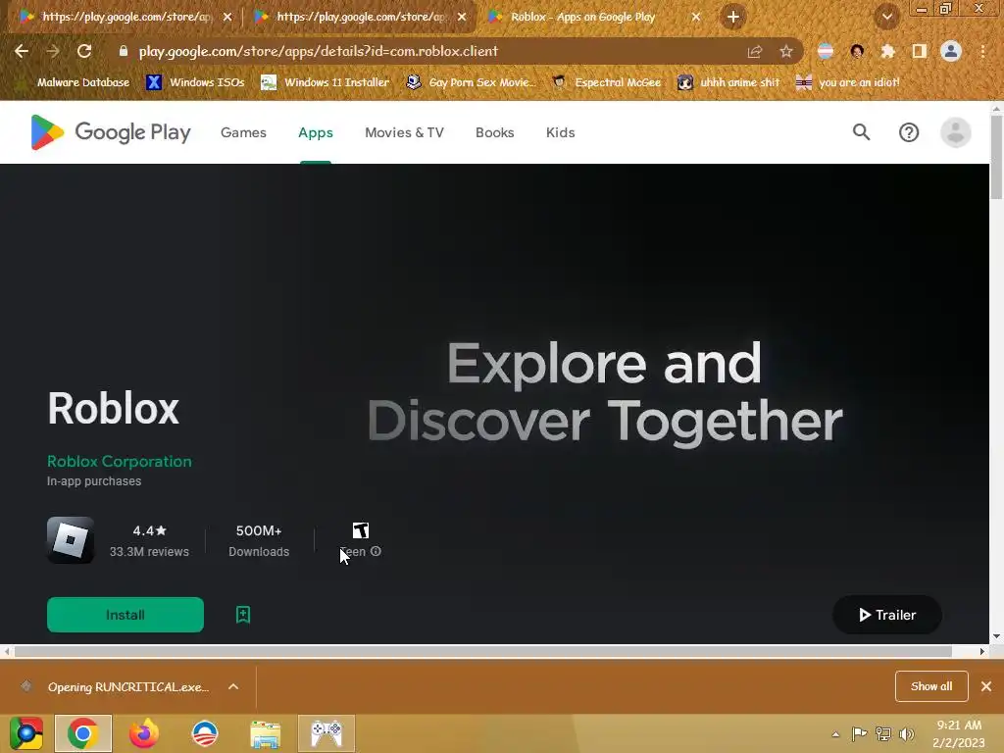Image resolution: width=1004 pixels, height=753 pixels.
Task: Click the browser forward arrow
Action: click(x=53, y=51)
